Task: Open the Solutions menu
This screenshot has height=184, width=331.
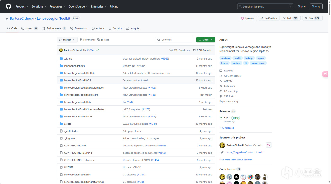Action: click(39, 6)
